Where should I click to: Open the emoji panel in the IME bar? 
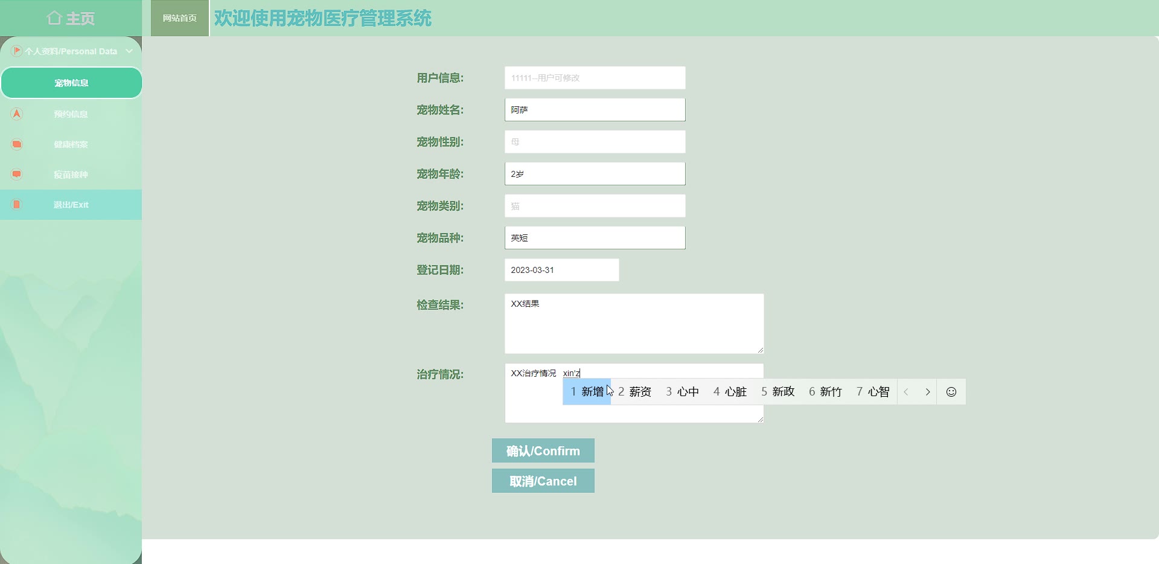pos(951,392)
